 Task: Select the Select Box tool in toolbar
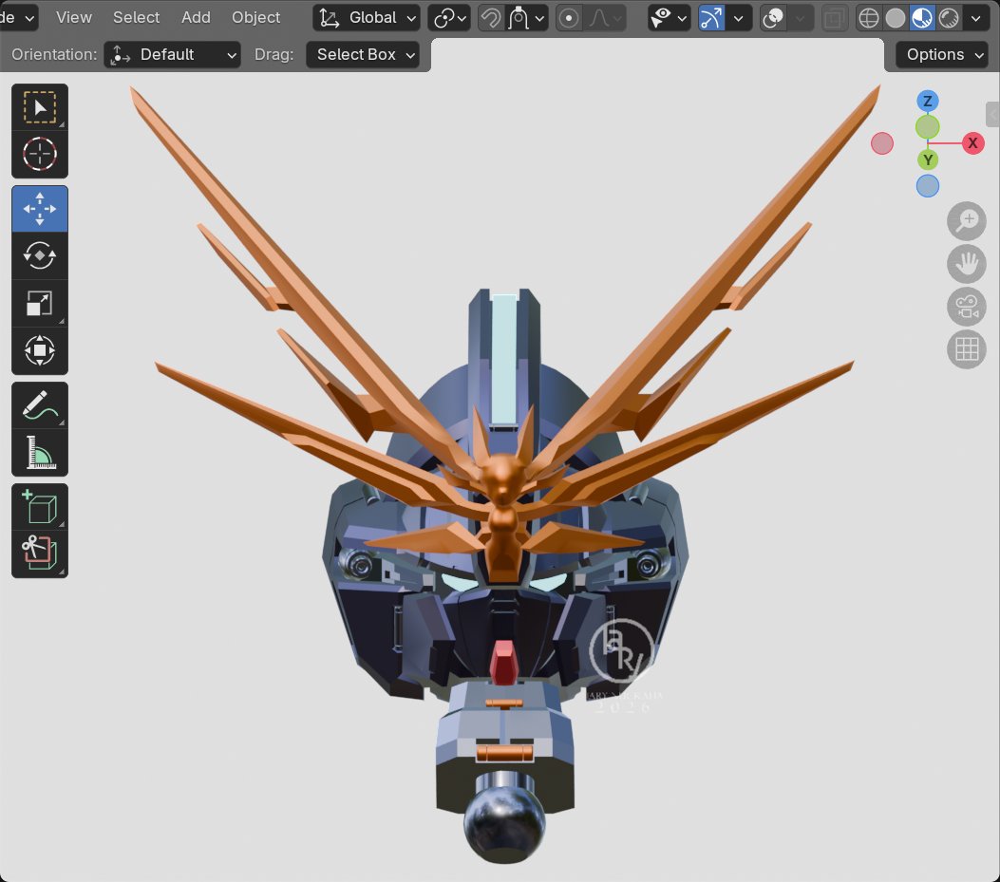tap(40, 107)
